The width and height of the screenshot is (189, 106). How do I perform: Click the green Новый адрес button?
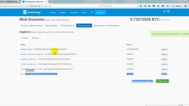click(x=162, y=81)
